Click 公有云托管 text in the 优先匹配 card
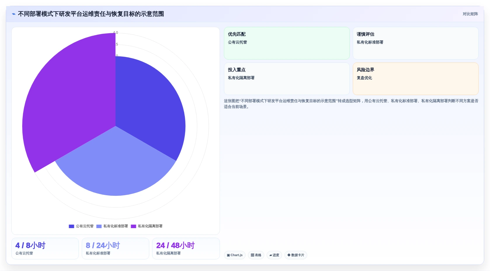Image resolution: width=490 pixels, height=271 pixels. coord(237,42)
